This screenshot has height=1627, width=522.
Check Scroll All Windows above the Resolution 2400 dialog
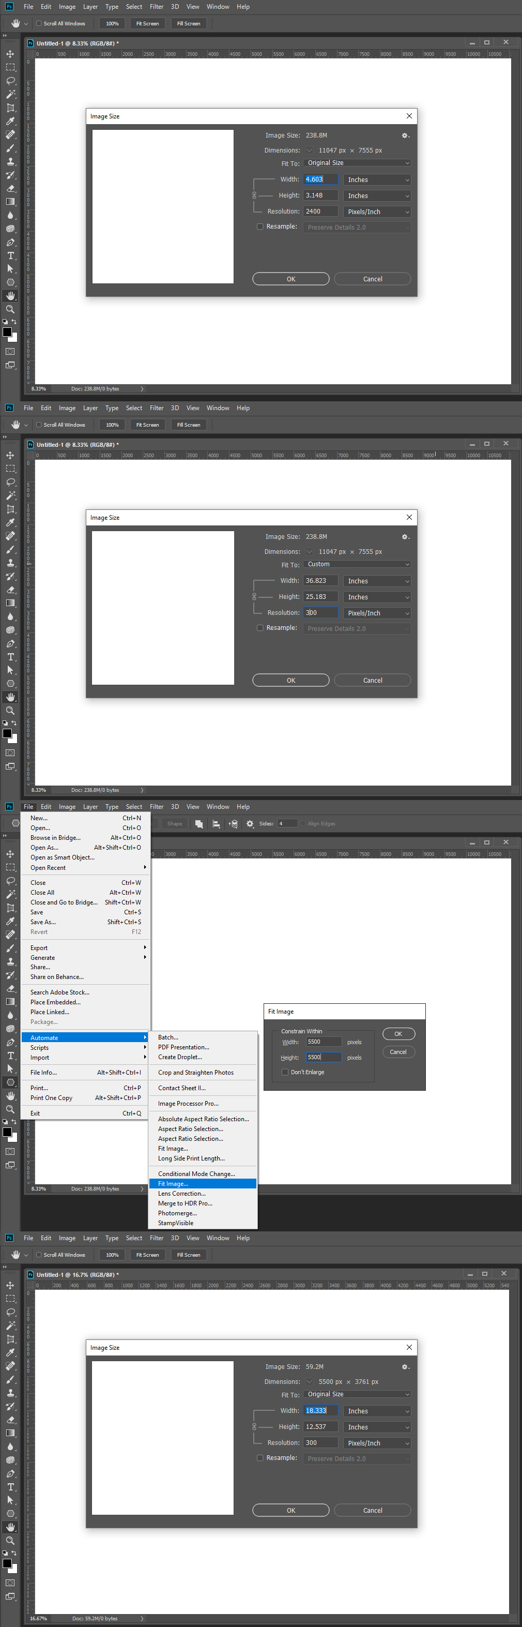click(x=38, y=23)
